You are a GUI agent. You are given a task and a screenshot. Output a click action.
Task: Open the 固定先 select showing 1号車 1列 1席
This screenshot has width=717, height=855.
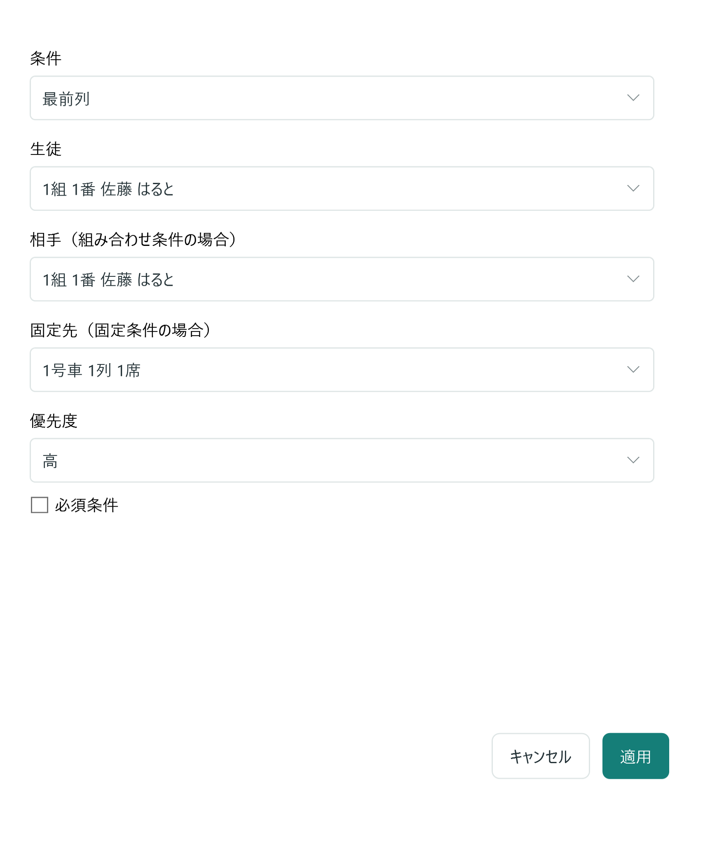pyautogui.click(x=342, y=370)
